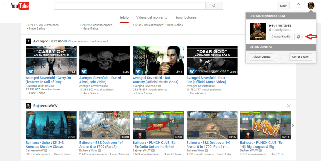Click Avenged Sevenfold channel icon
Screen dimensions: 321x161
[x=28, y=41]
